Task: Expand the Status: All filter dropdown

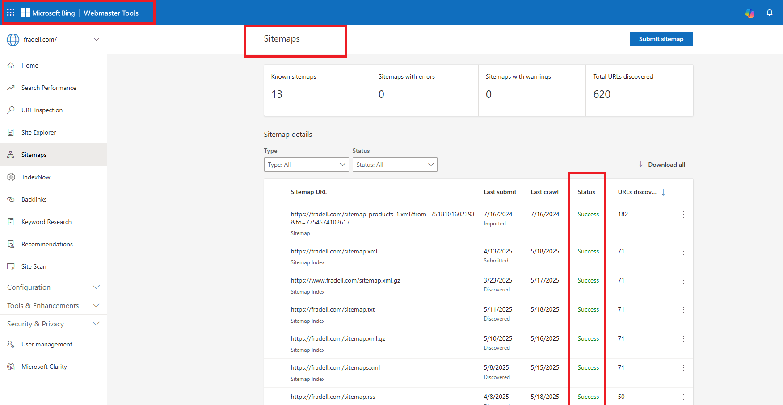Action: (x=395, y=165)
